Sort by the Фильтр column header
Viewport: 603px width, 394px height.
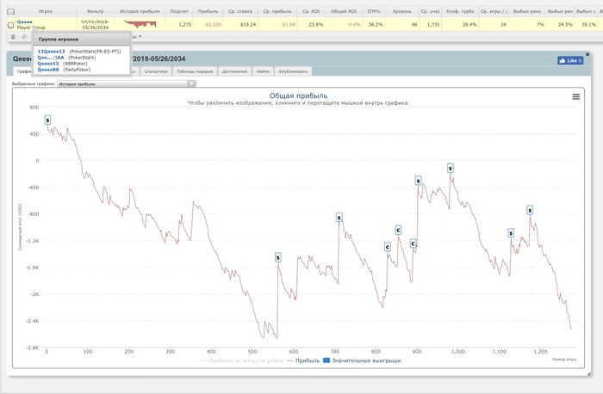[x=95, y=11]
